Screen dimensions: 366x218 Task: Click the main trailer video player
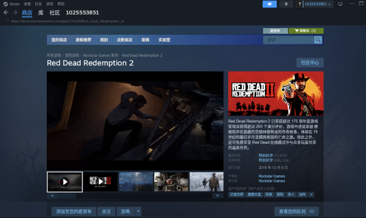coord(135,121)
